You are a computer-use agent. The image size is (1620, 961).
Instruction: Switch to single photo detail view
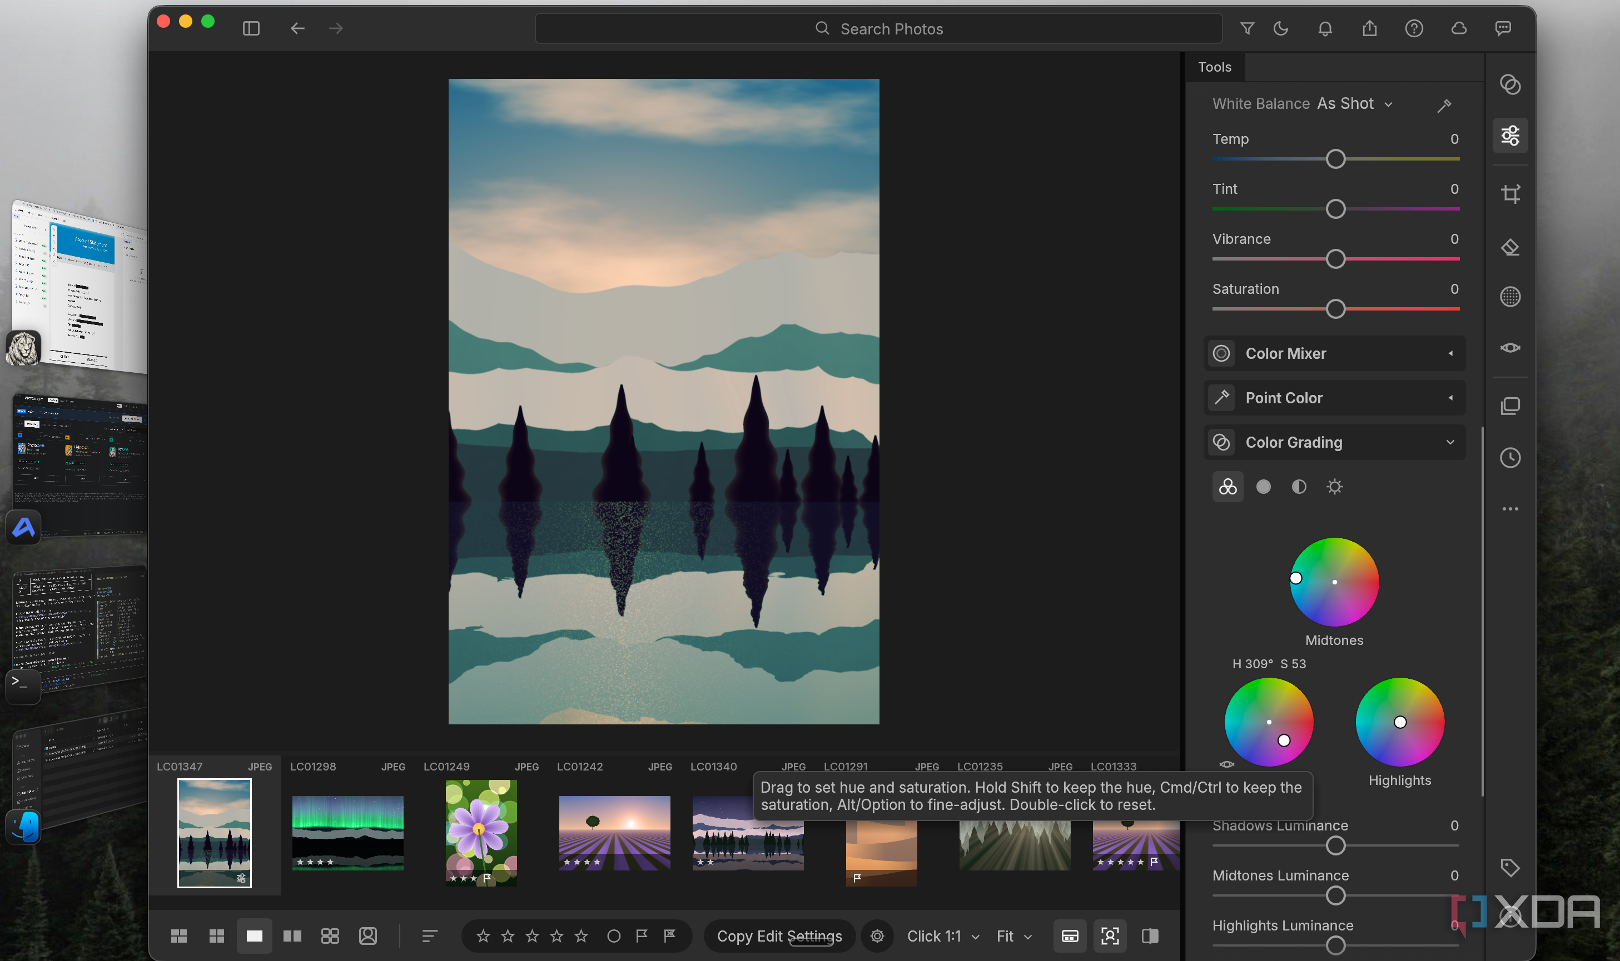click(254, 936)
